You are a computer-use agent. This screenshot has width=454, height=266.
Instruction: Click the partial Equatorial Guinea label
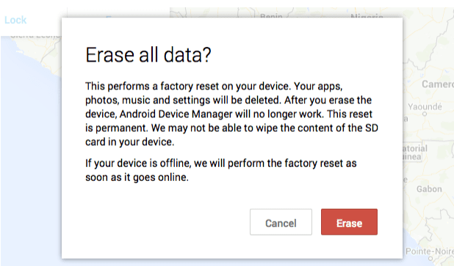(414, 152)
